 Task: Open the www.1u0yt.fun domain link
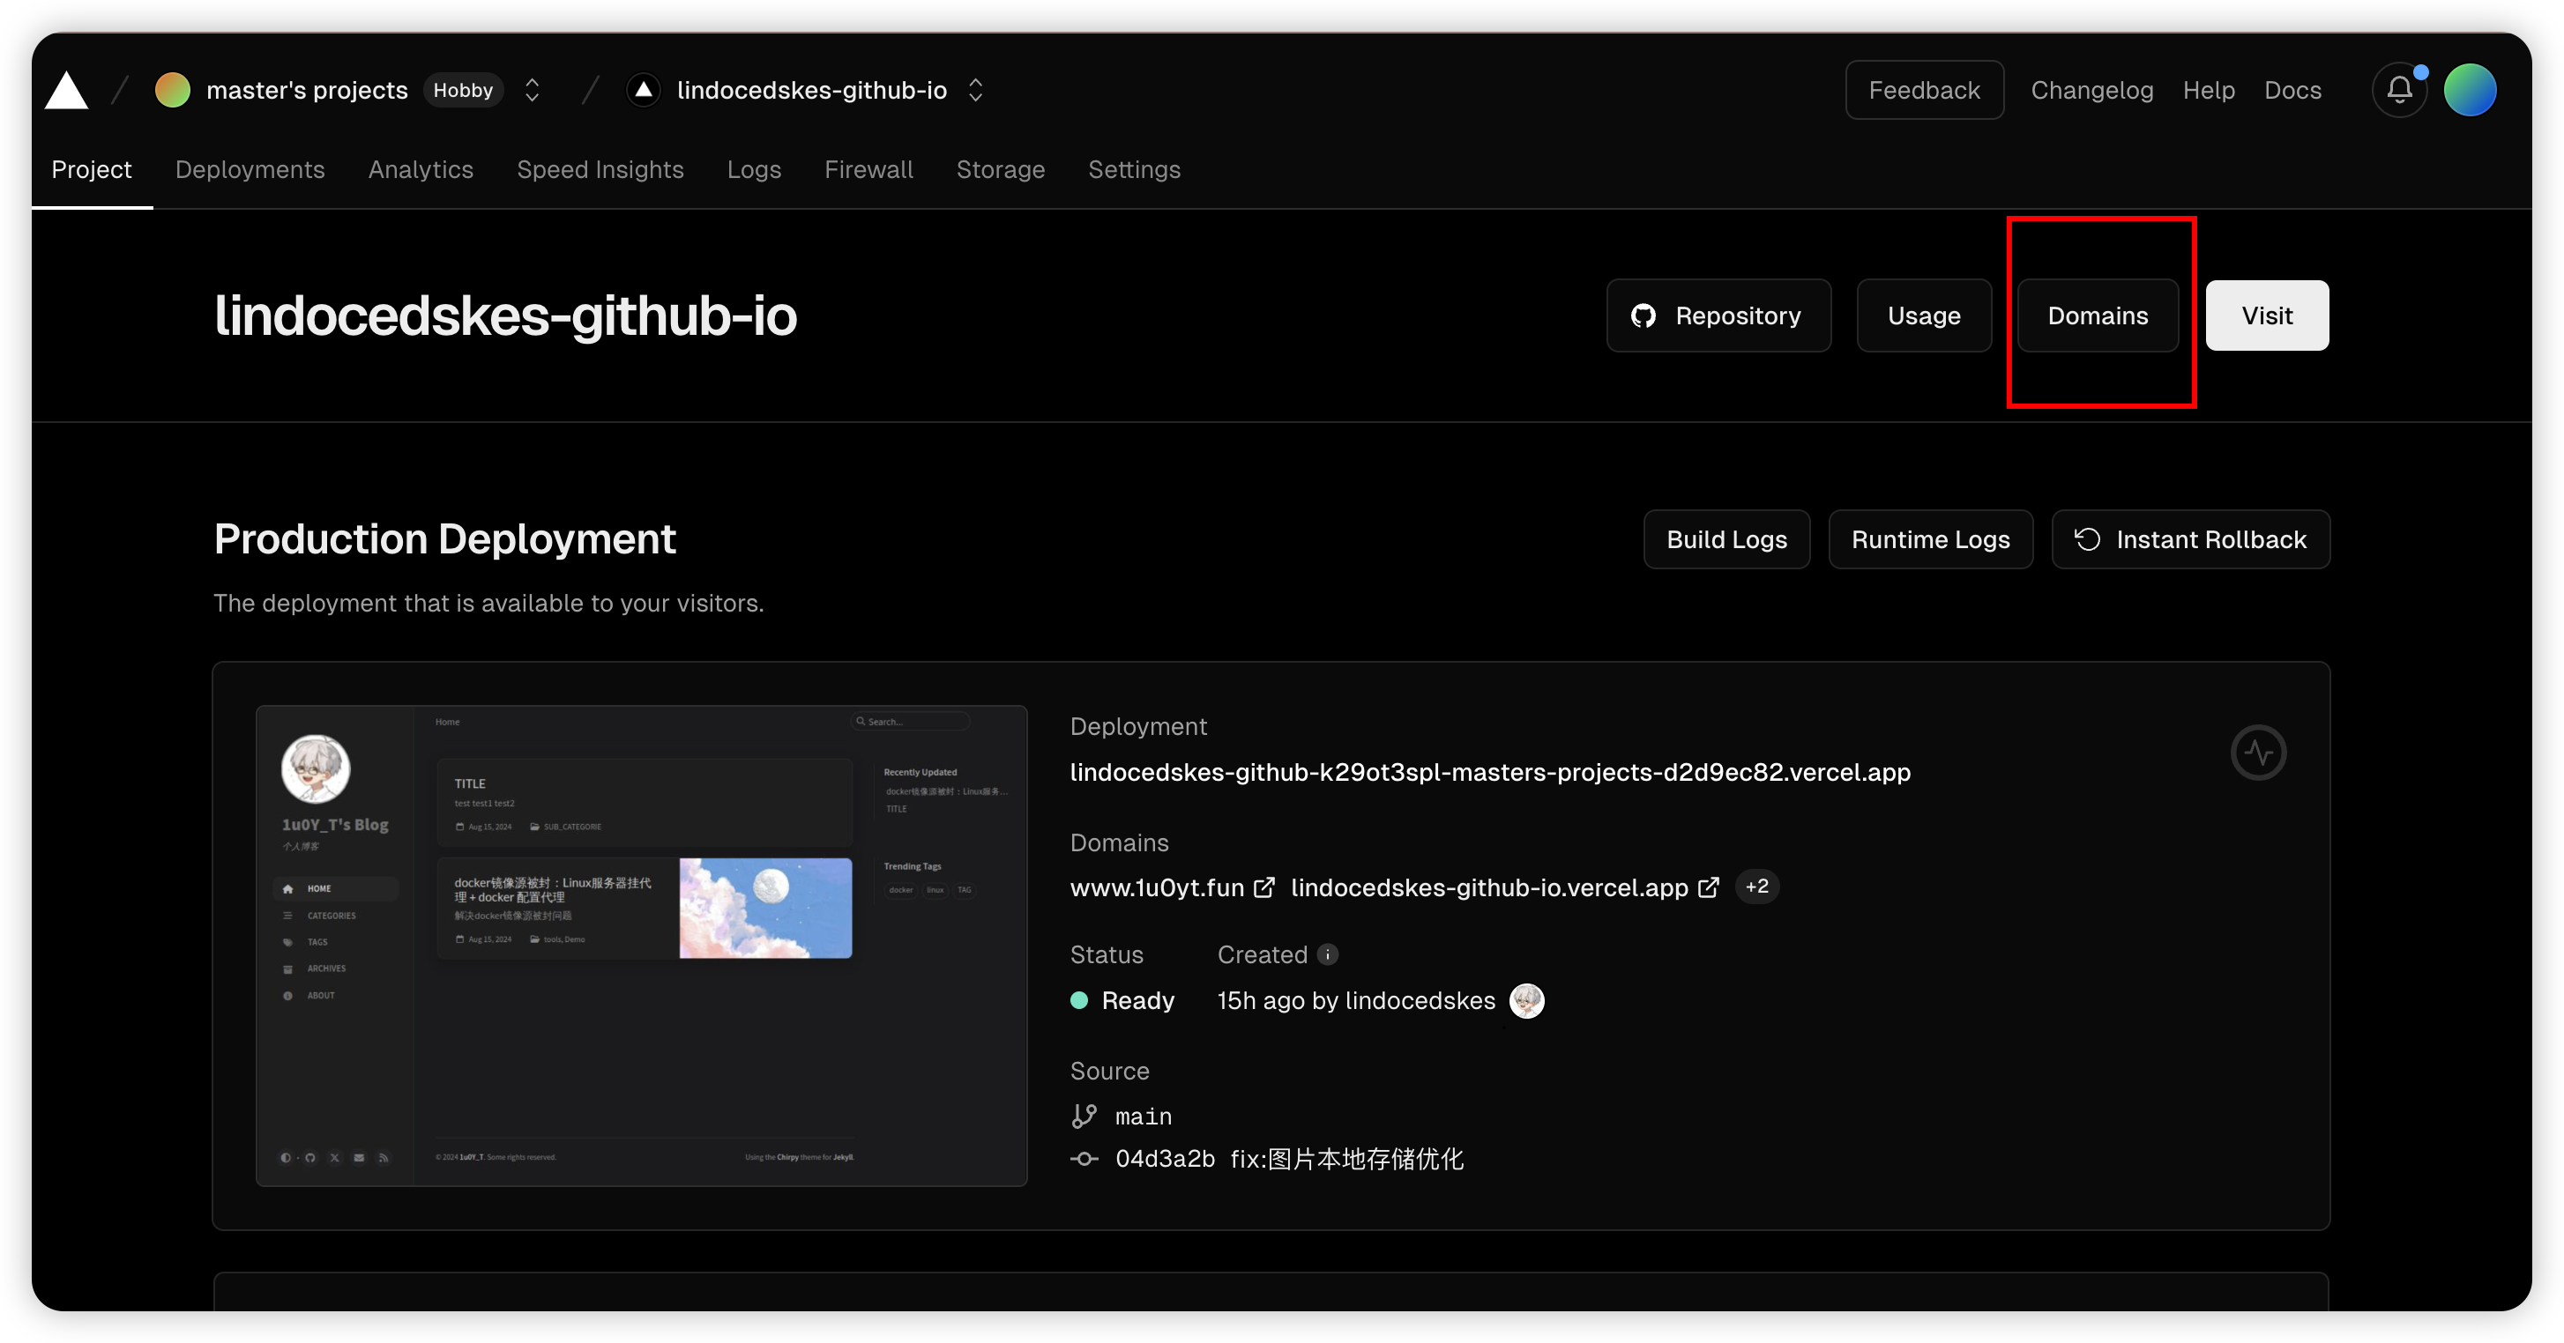(1157, 887)
